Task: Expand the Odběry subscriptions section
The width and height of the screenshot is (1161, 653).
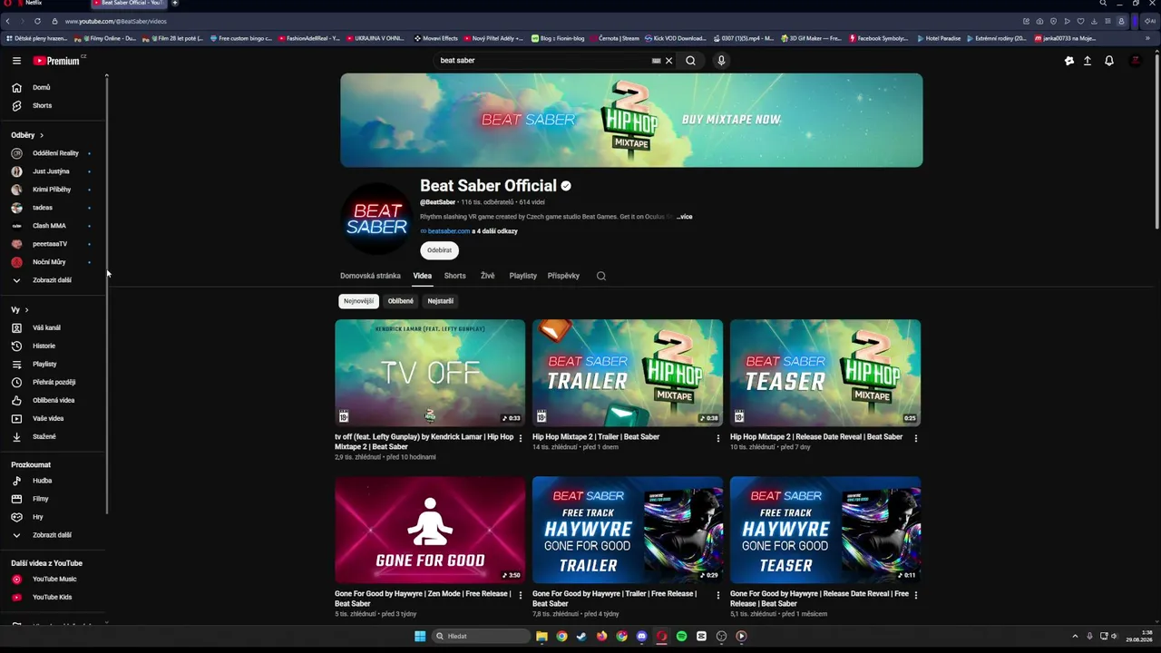Action: pos(27,135)
